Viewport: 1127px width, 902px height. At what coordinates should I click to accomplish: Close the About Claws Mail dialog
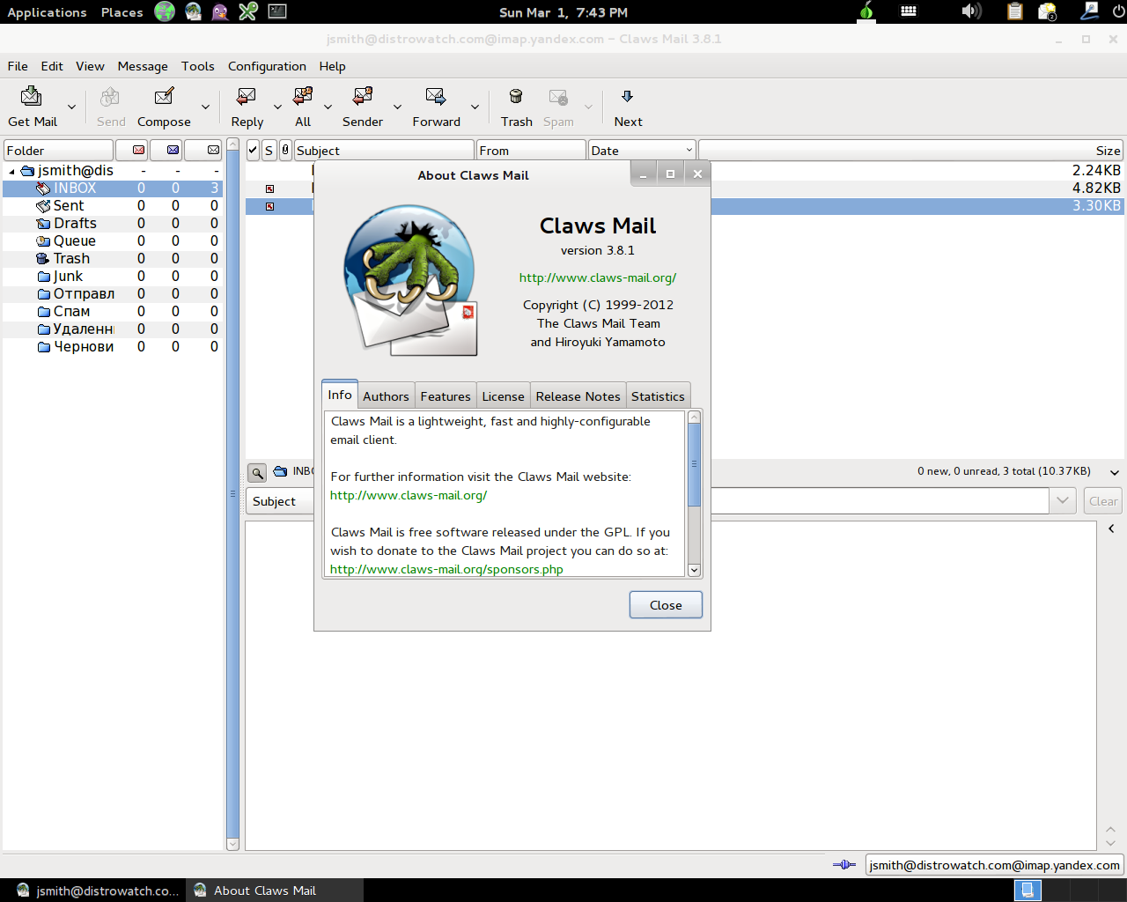tap(666, 604)
